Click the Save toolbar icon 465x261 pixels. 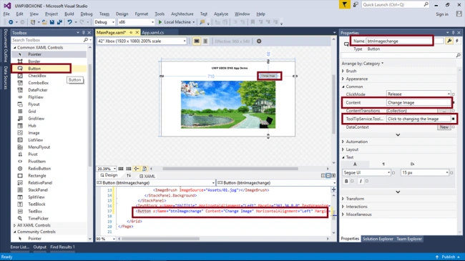tap(52, 22)
